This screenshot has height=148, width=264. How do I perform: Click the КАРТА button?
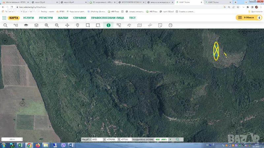[14, 18]
